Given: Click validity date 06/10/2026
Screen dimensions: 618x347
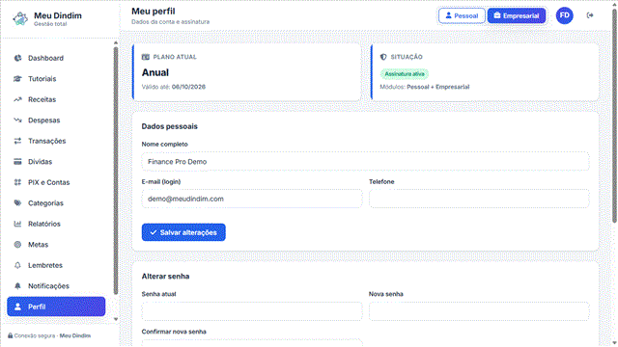Looking at the screenshot, I should 188,87.
